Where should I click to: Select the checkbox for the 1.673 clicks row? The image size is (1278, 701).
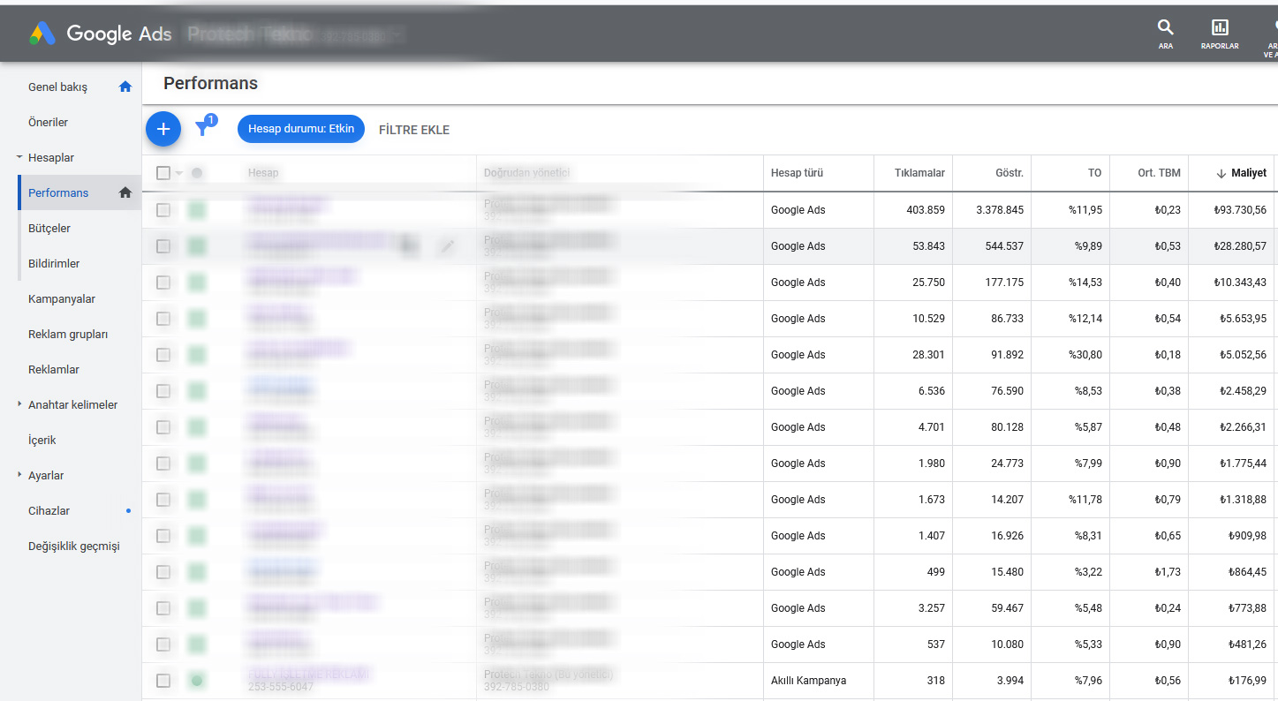(163, 500)
